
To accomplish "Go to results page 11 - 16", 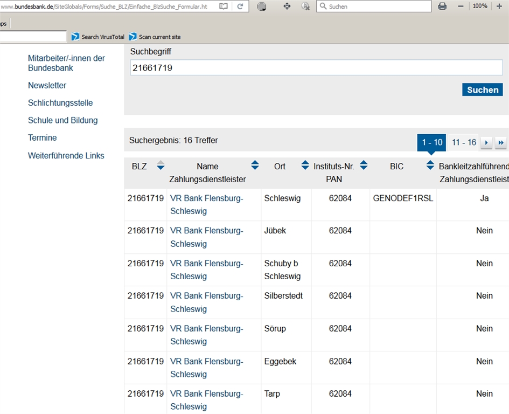I will pyautogui.click(x=464, y=142).
